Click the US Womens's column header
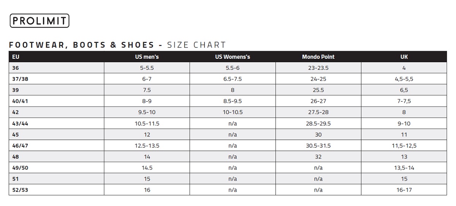The image size is (456, 206). click(x=233, y=57)
